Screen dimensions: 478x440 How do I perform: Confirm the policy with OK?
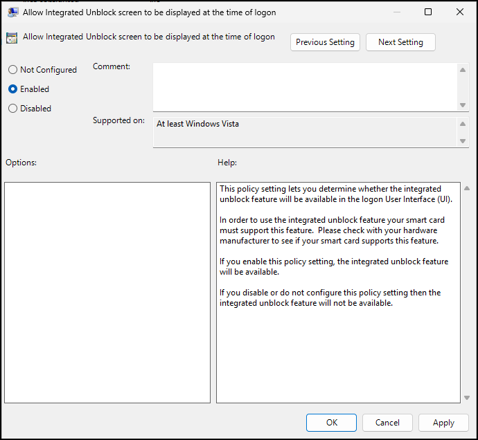click(x=332, y=423)
